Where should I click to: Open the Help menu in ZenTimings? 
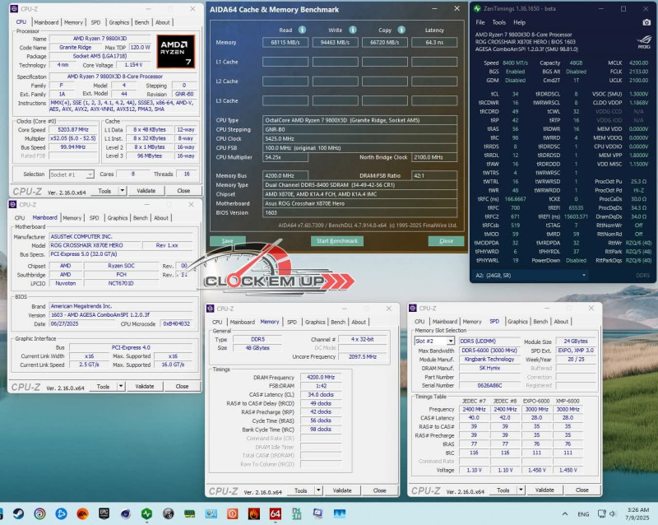click(x=519, y=22)
